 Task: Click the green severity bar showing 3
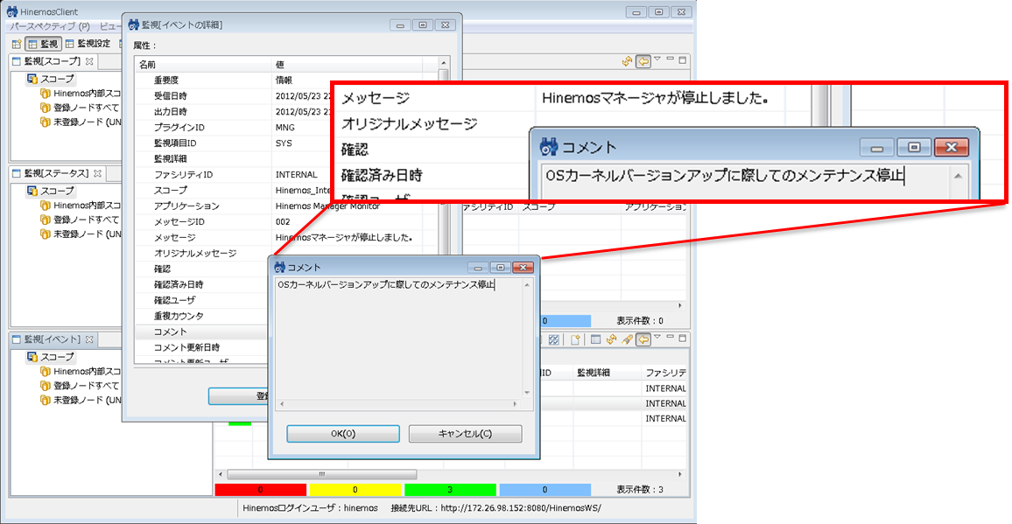pyautogui.click(x=450, y=490)
